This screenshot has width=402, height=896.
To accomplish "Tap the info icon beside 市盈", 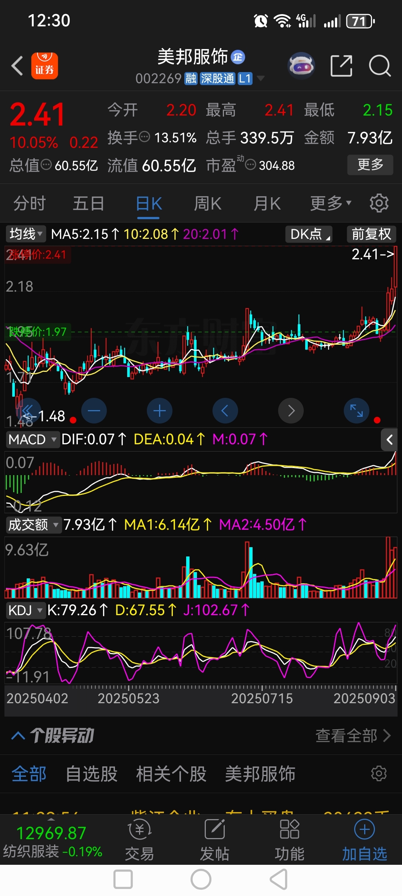I will pos(251,165).
